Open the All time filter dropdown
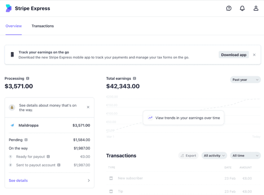The width and height of the screenshot is (264, 195). coord(245,155)
